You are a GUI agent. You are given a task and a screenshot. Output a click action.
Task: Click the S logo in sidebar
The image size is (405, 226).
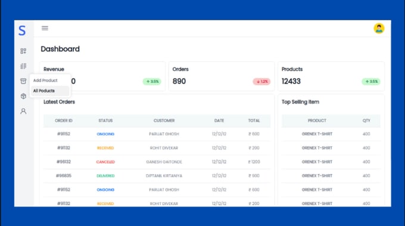pos(22,30)
